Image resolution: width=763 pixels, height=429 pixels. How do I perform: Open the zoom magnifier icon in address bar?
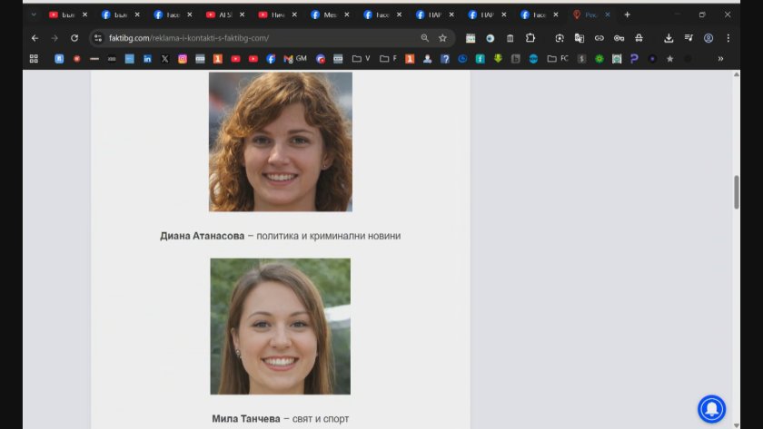[x=424, y=38]
